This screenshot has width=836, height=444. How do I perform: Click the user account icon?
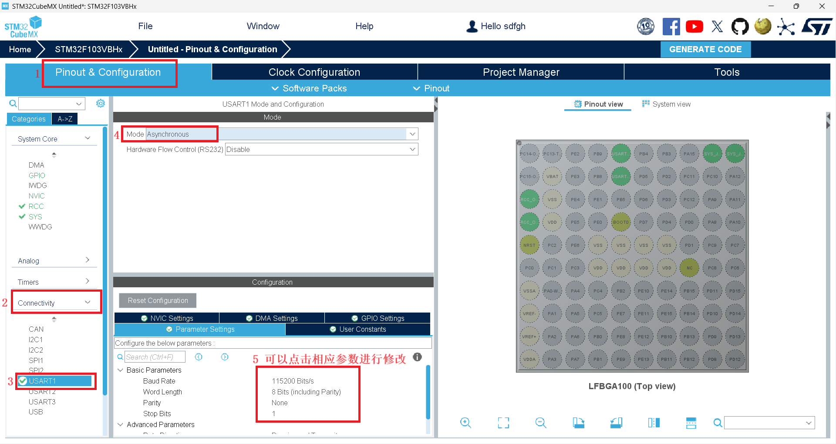pos(472,27)
